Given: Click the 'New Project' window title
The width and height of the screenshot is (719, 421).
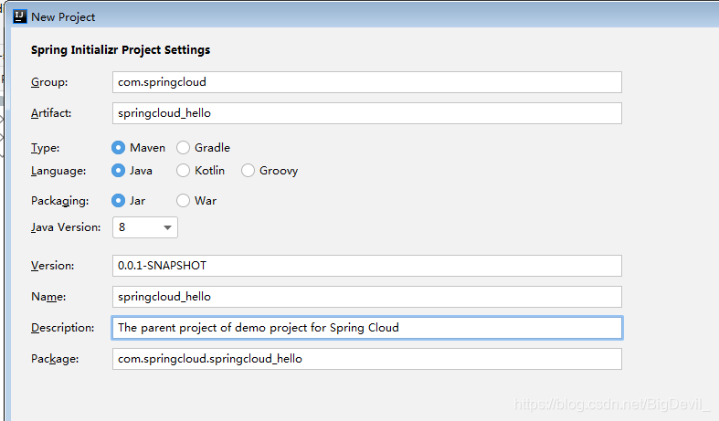Looking at the screenshot, I should coord(63,17).
